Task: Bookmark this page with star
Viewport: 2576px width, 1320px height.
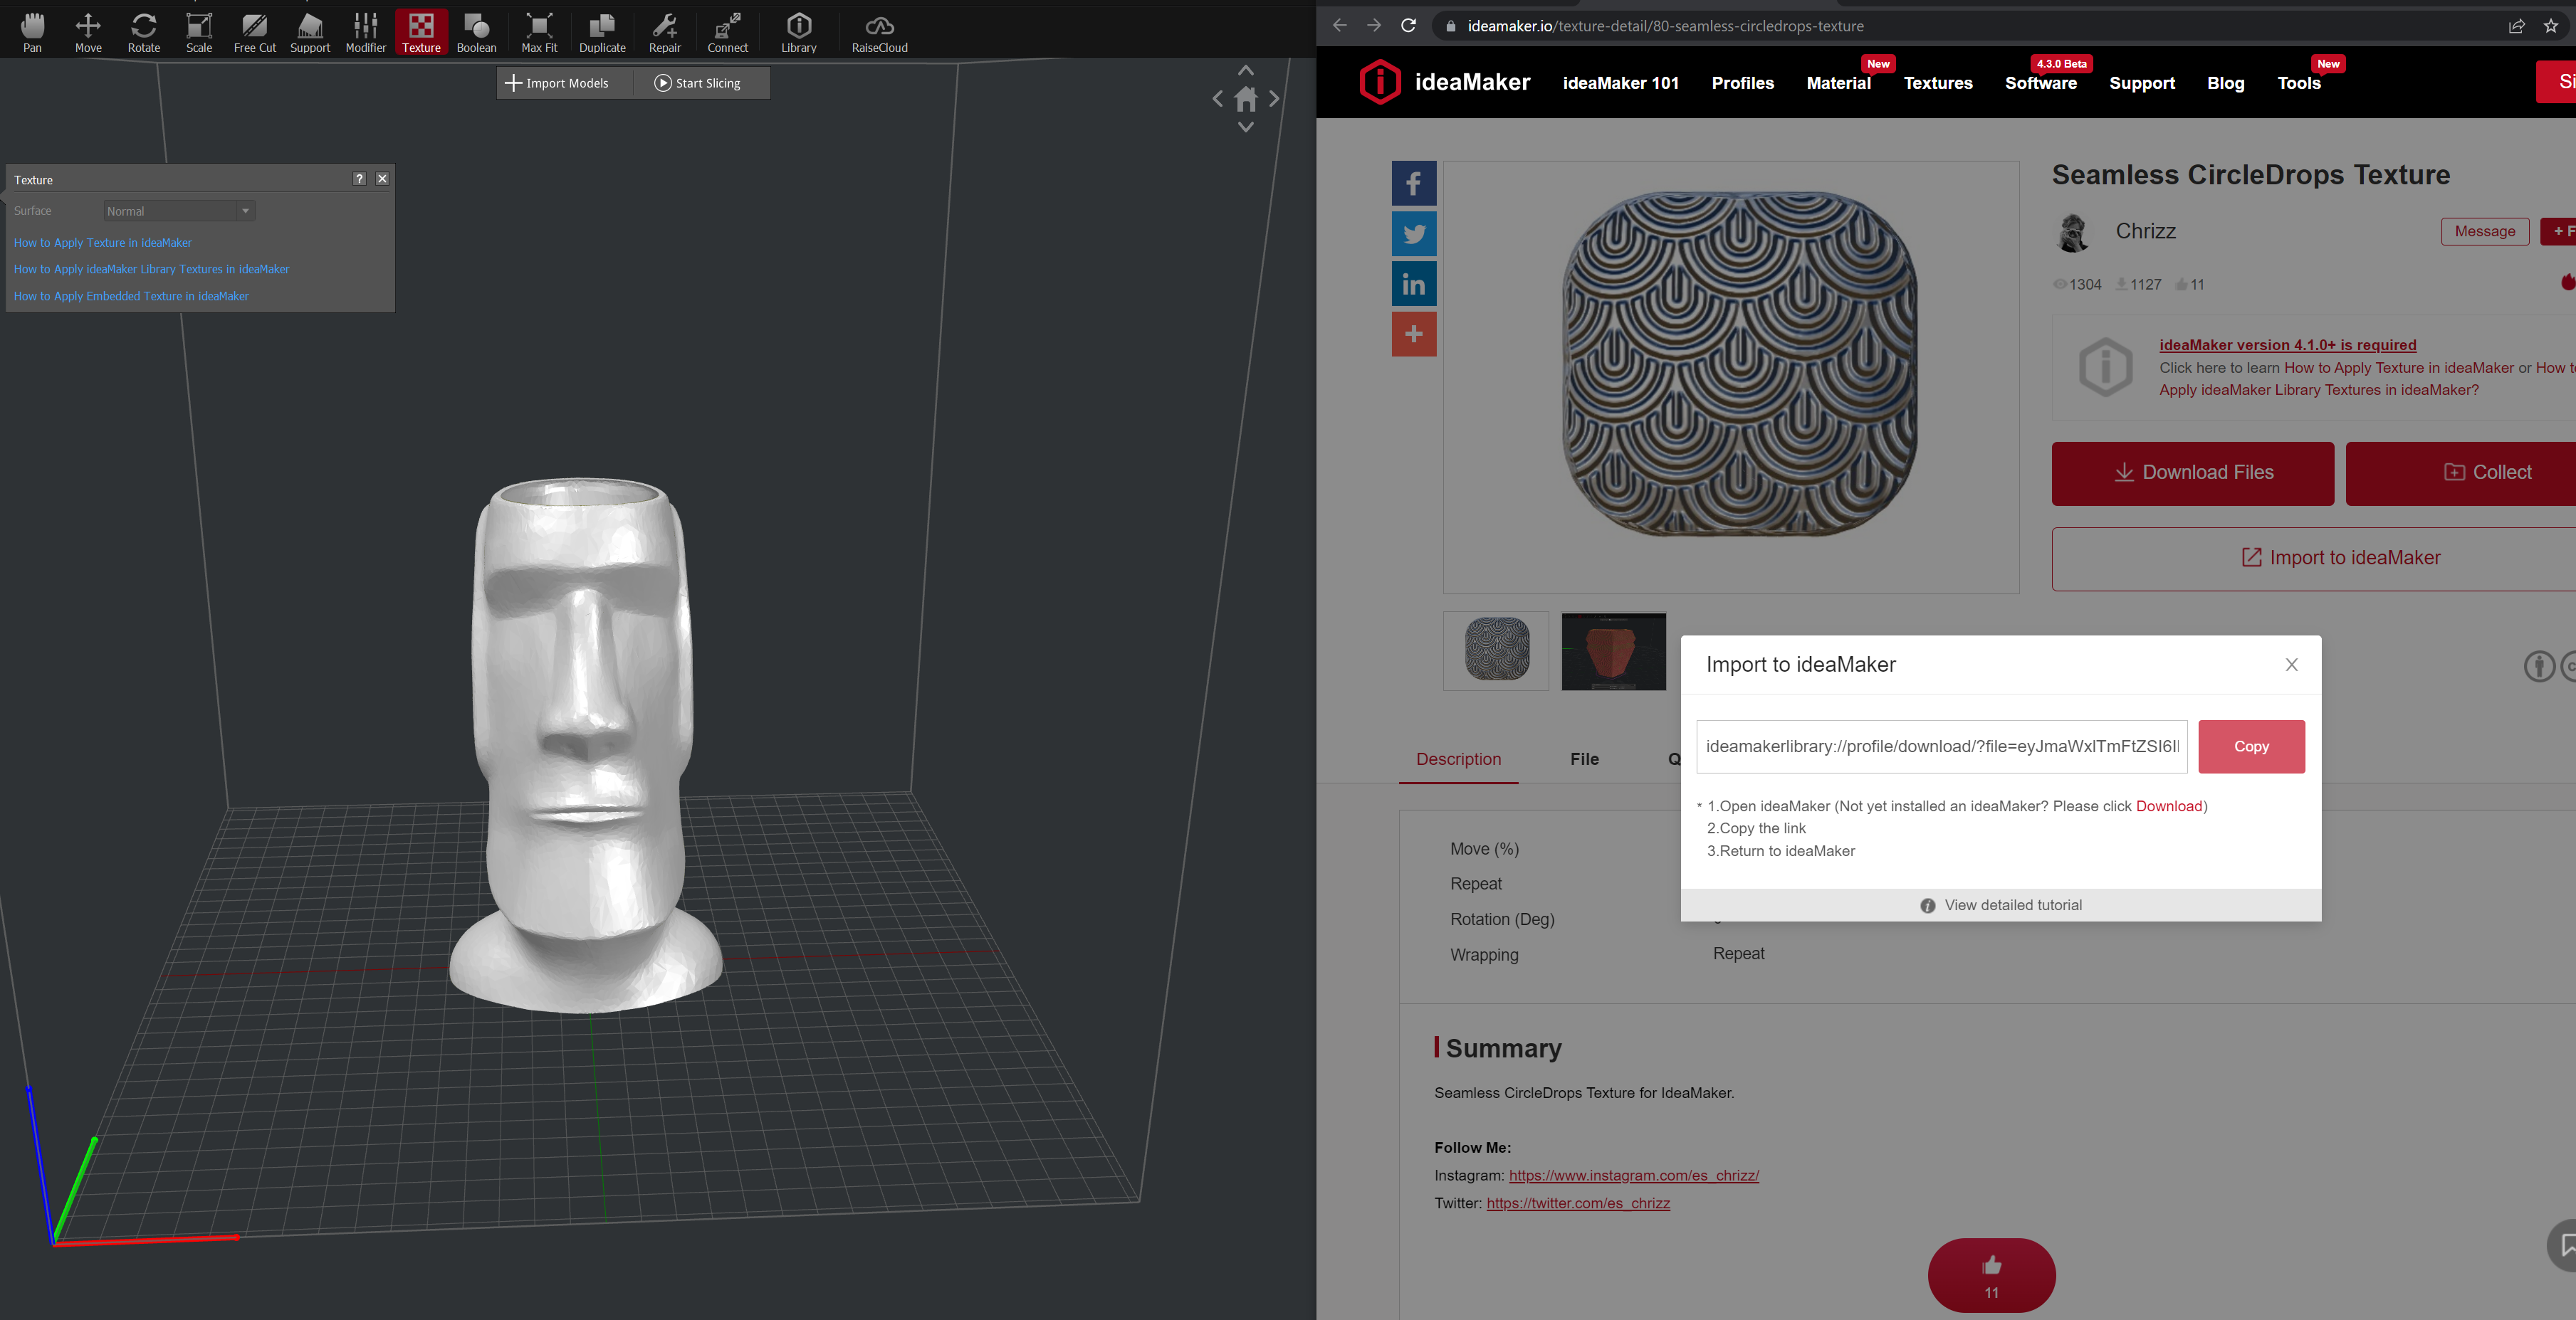Action: tap(2551, 26)
